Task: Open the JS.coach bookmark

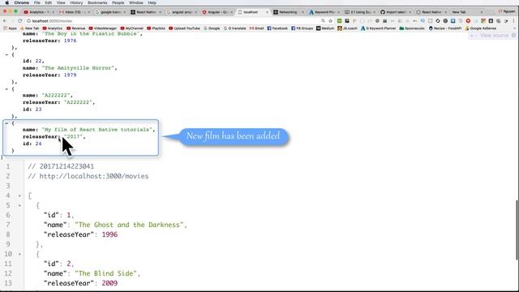Action: tap(348, 28)
